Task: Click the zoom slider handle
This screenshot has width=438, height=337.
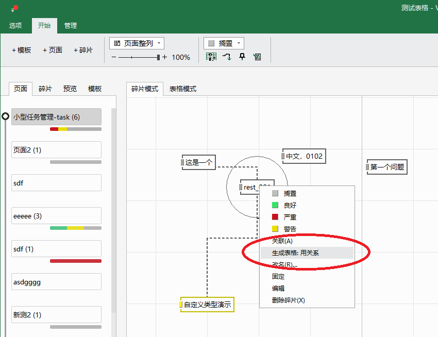Action: (x=158, y=58)
